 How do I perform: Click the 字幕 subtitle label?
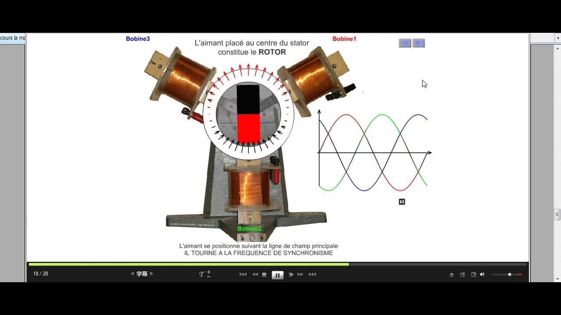click(x=142, y=274)
